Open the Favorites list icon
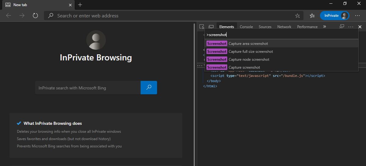 point(312,16)
